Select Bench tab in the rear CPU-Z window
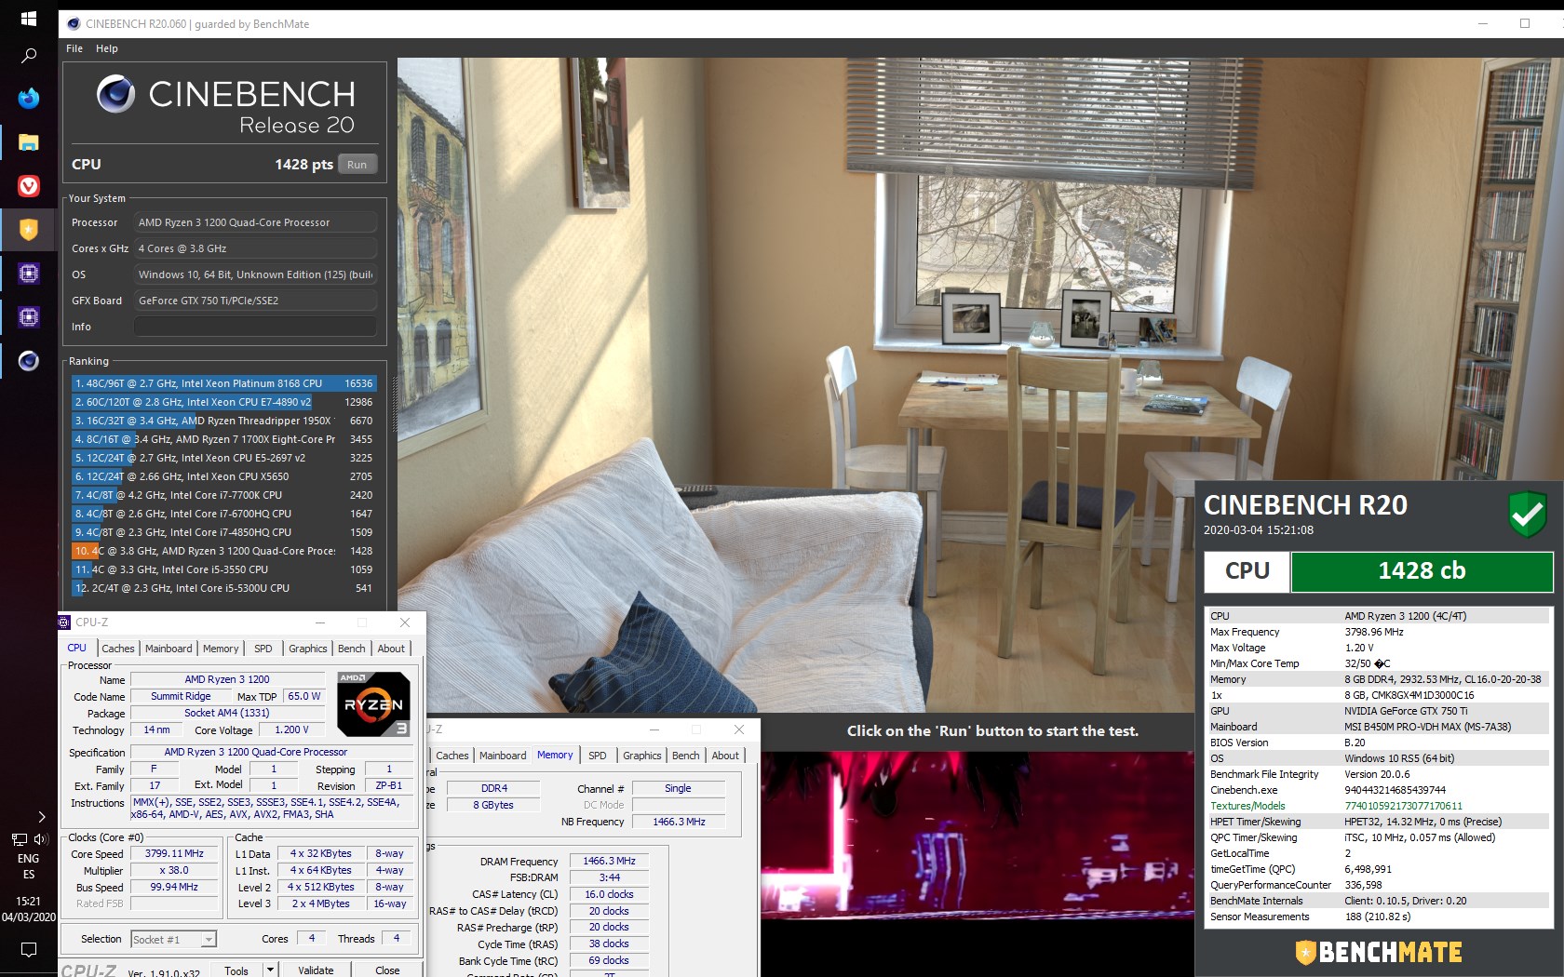Viewport: 1564px width, 977px height. pos(686,756)
